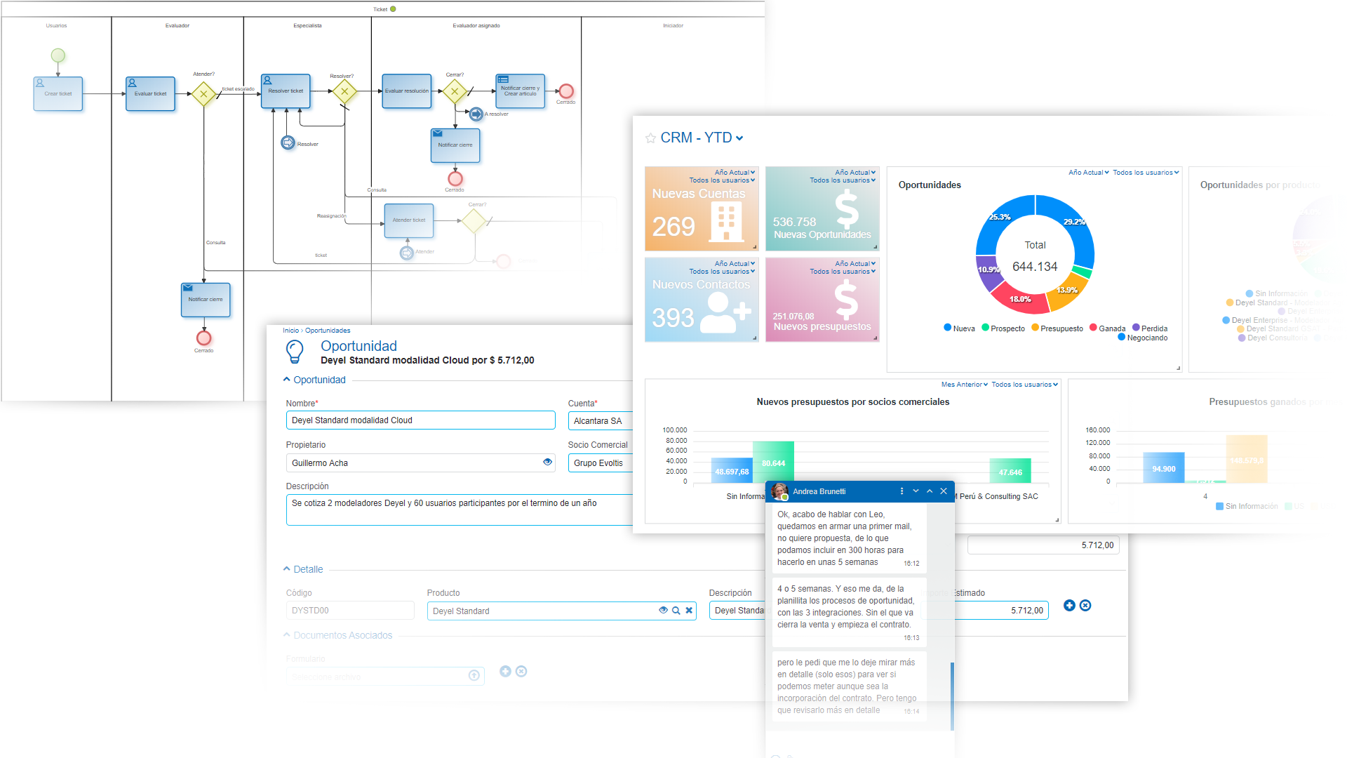The image size is (1347, 758).
Task: Remove the detail row with circled X icon
Action: [x=1085, y=605]
